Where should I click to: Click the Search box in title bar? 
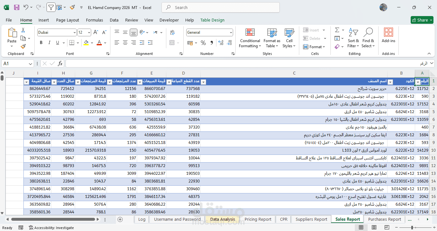[x=220, y=7]
